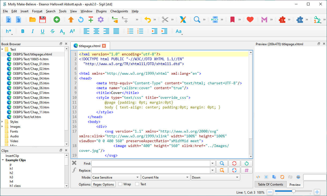
Task: Click the green Add New File icon
Action: coord(57,20)
